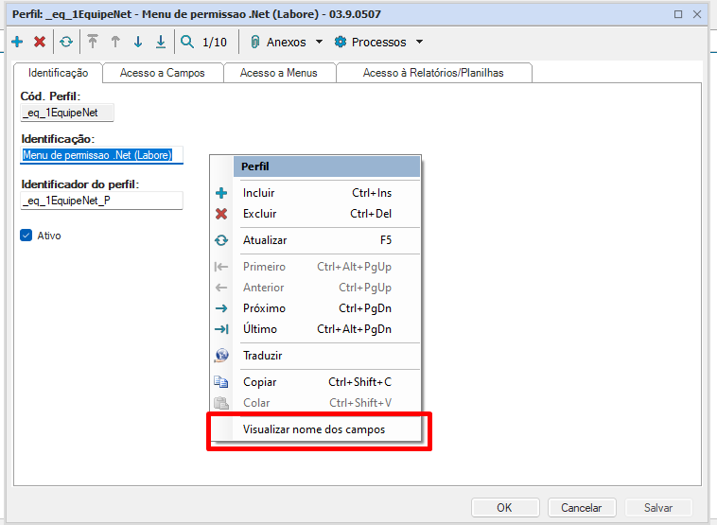Click the Perfil context menu header
The height and width of the screenshot is (525, 717).
click(326, 166)
